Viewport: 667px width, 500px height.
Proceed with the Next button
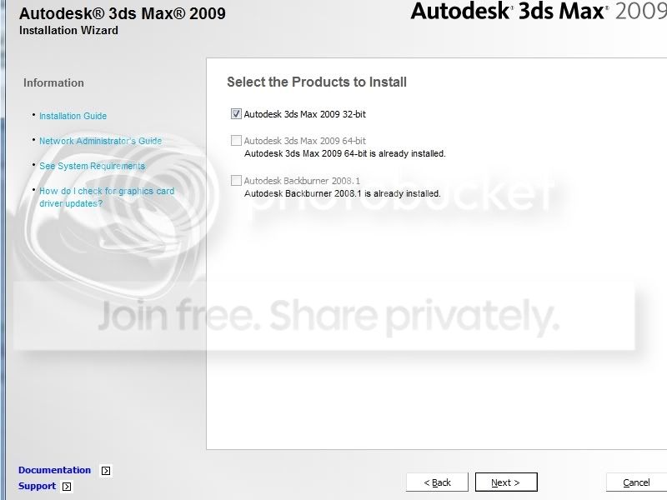click(506, 482)
